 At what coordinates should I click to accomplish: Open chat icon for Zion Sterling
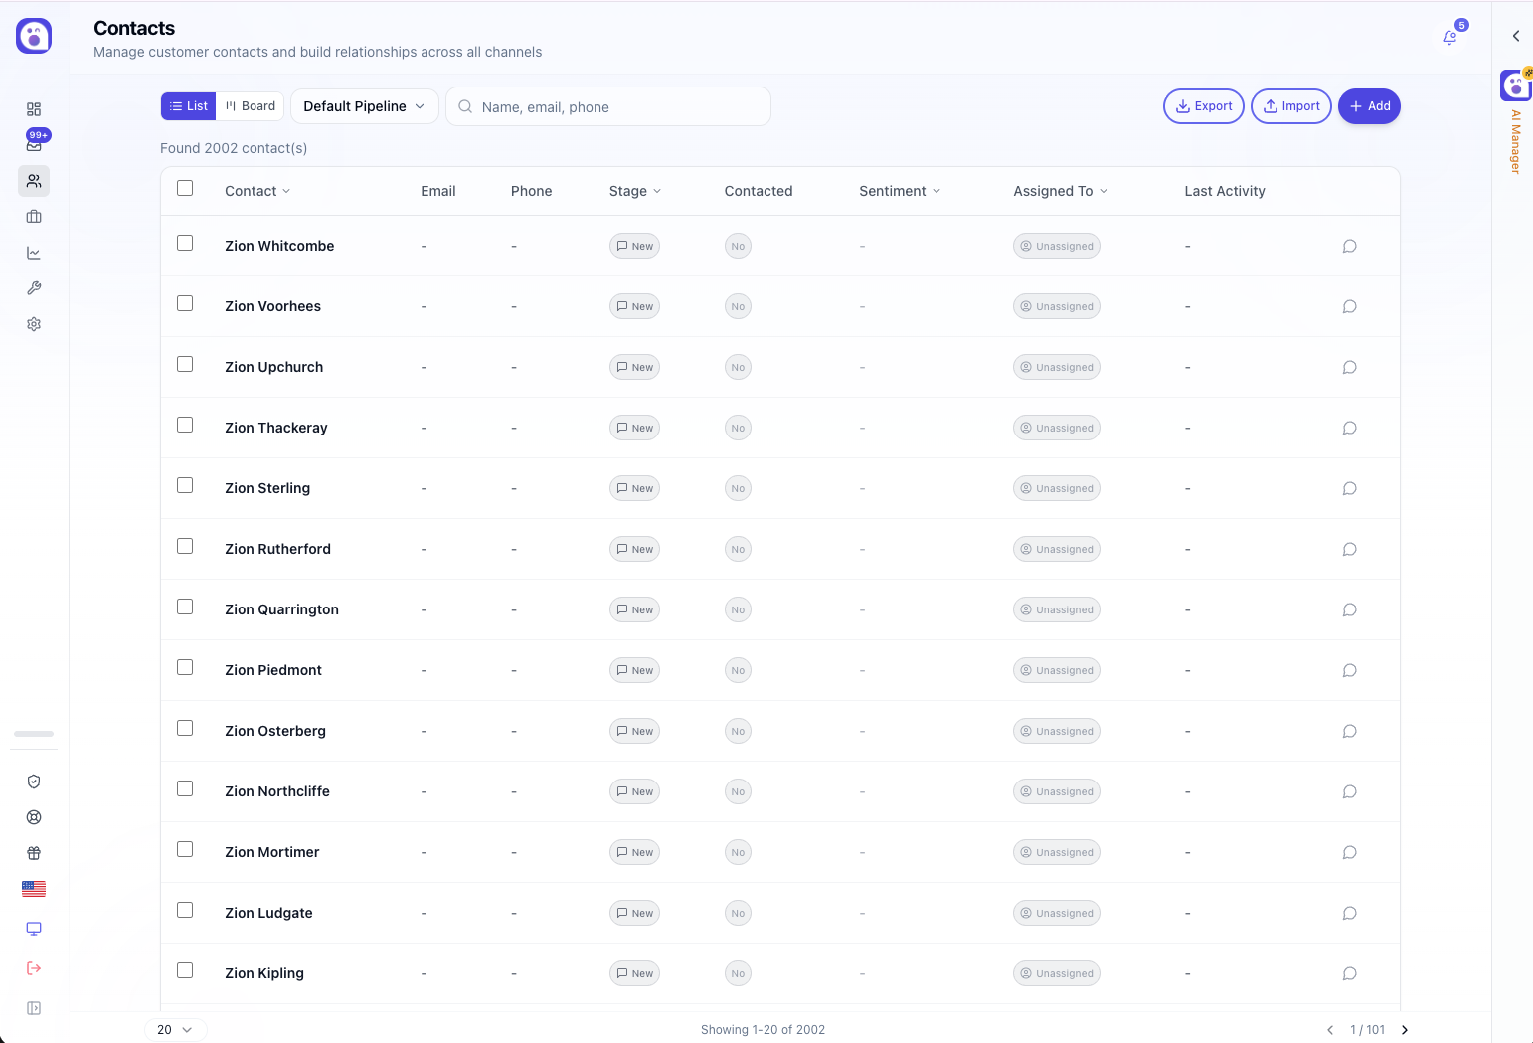[1349, 489]
